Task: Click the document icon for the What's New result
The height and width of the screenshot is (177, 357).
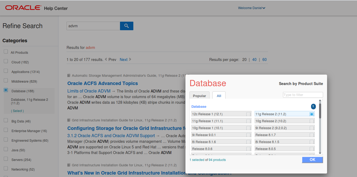Action: click(69, 165)
